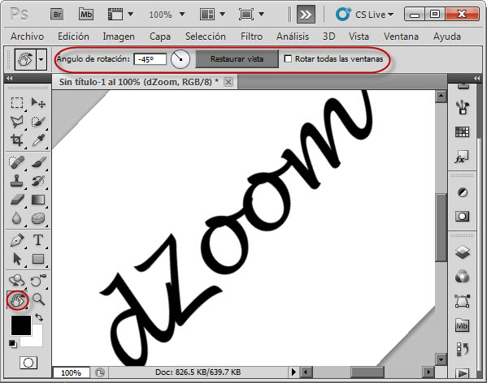Screen dimensions: 487x383
Task: Select the Rectangular Marquee tool
Action: coord(17,102)
